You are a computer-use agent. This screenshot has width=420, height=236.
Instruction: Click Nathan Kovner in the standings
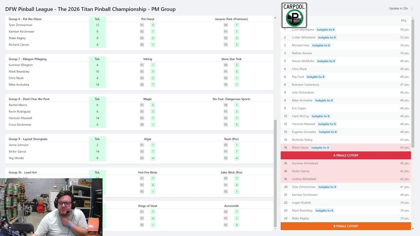tap(302, 53)
